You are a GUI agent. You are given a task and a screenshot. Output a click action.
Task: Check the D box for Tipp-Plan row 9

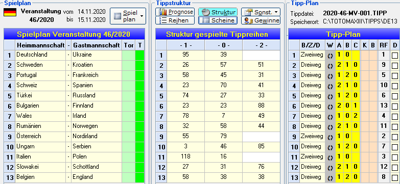point(395,137)
